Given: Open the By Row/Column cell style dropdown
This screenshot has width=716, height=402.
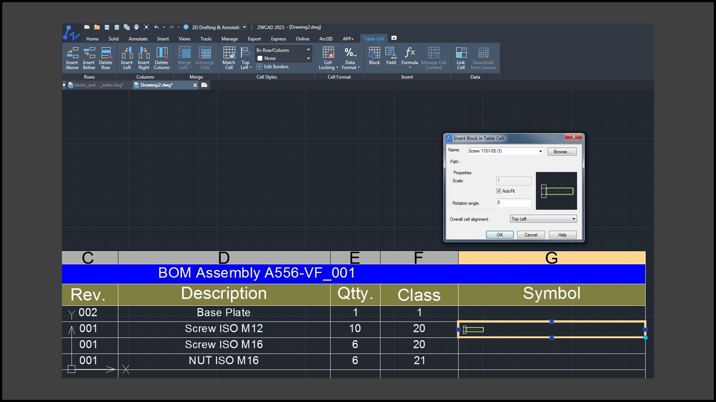Looking at the screenshot, I should click(283, 50).
